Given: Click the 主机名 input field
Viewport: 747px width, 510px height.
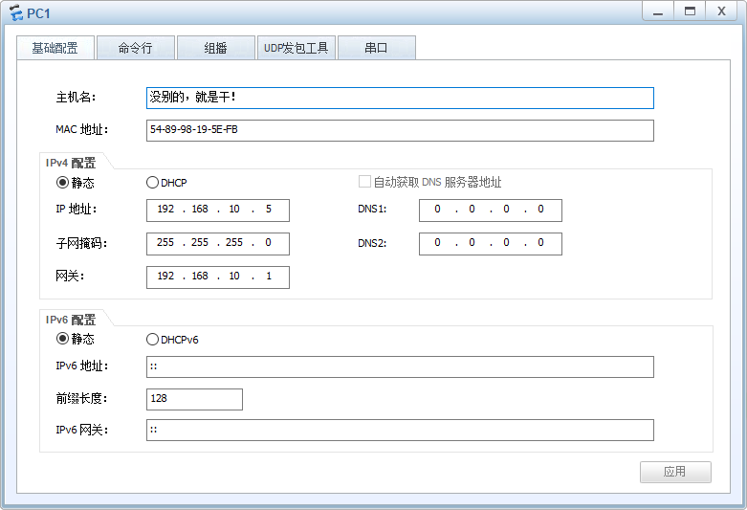Looking at the screenshot, I should pyautogui.click(x=400, y=98).
